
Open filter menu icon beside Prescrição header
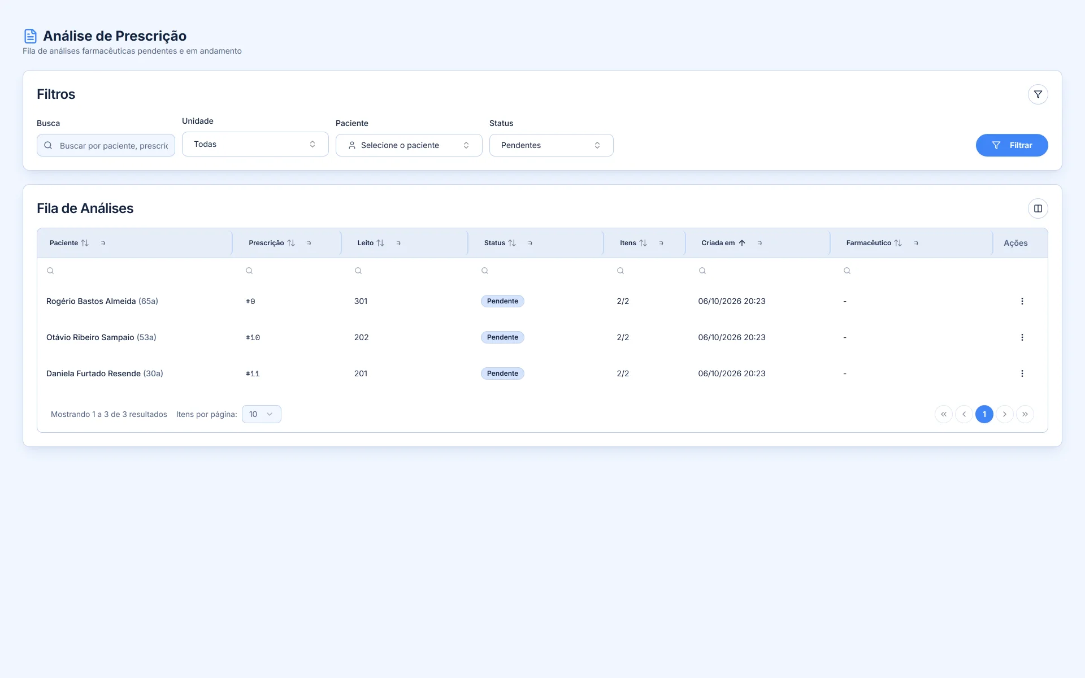coord(309,243)
